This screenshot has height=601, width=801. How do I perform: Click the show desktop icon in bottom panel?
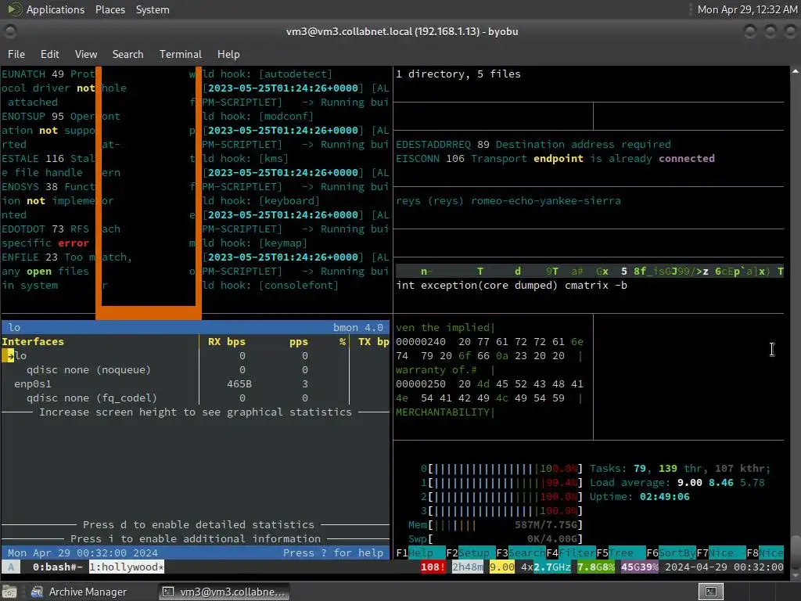point(9,592)
